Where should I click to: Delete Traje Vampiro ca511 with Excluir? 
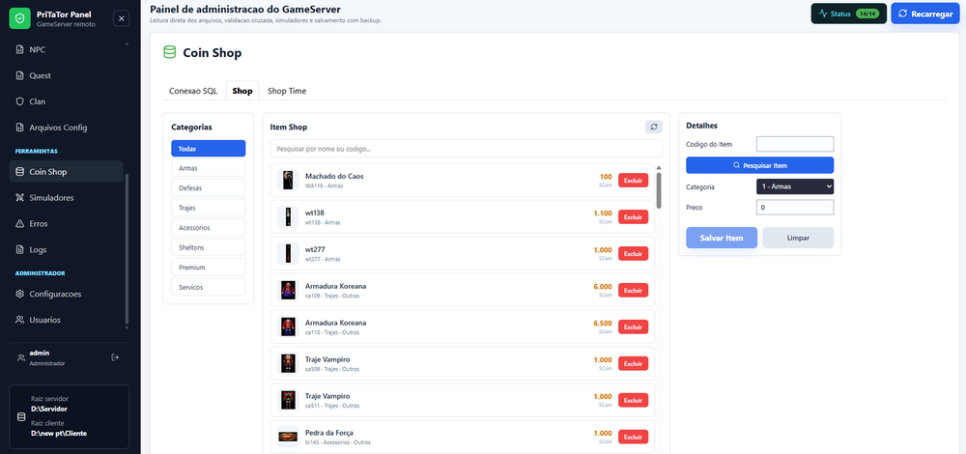[x=633, y=401]
